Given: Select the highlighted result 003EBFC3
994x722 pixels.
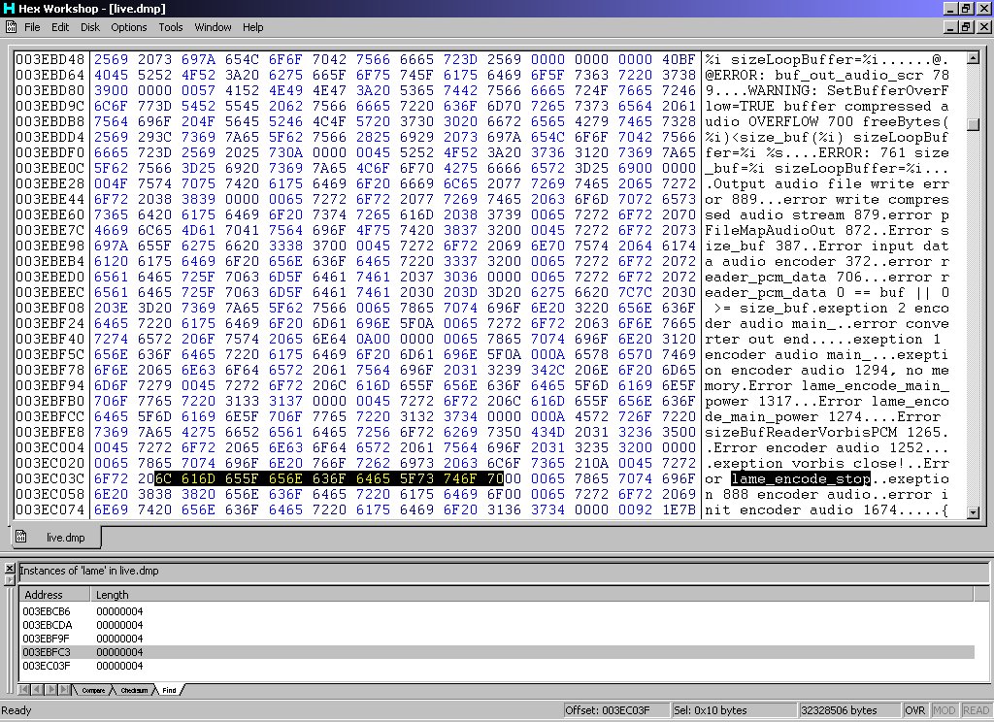Looking at the screenshot, I should 497,652.
